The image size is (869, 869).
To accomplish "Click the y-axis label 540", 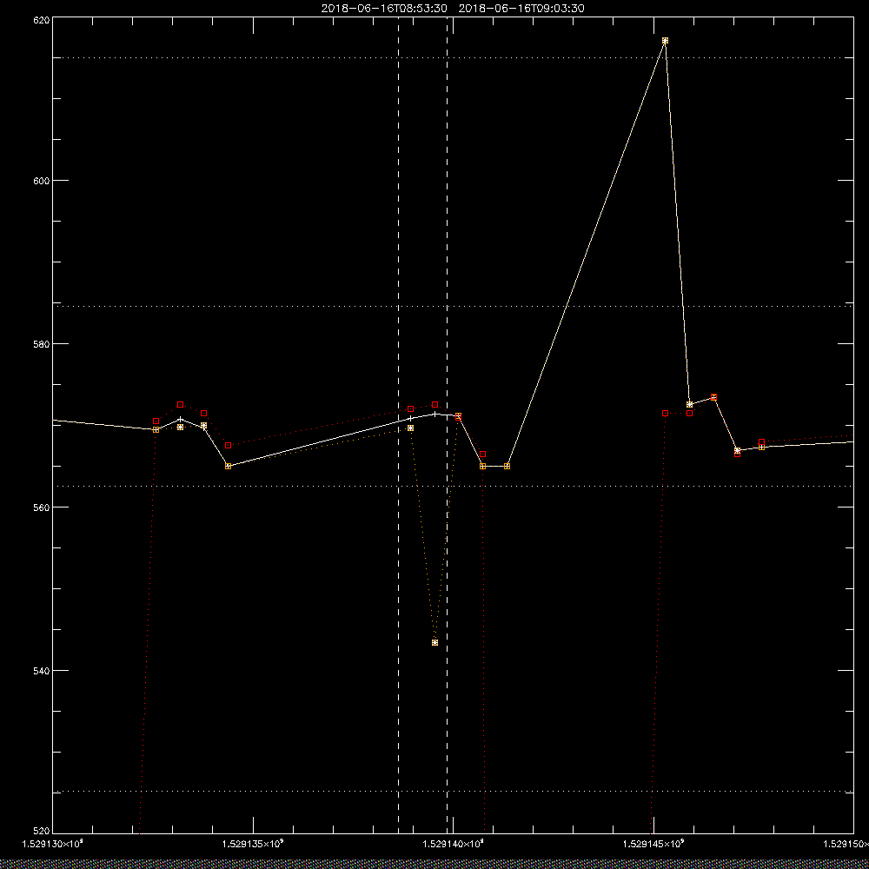I will click(42, 670).
